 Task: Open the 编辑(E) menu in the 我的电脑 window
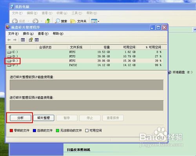coord(32,13)
